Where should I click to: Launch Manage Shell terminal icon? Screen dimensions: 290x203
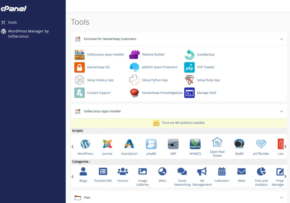[189, 93]
